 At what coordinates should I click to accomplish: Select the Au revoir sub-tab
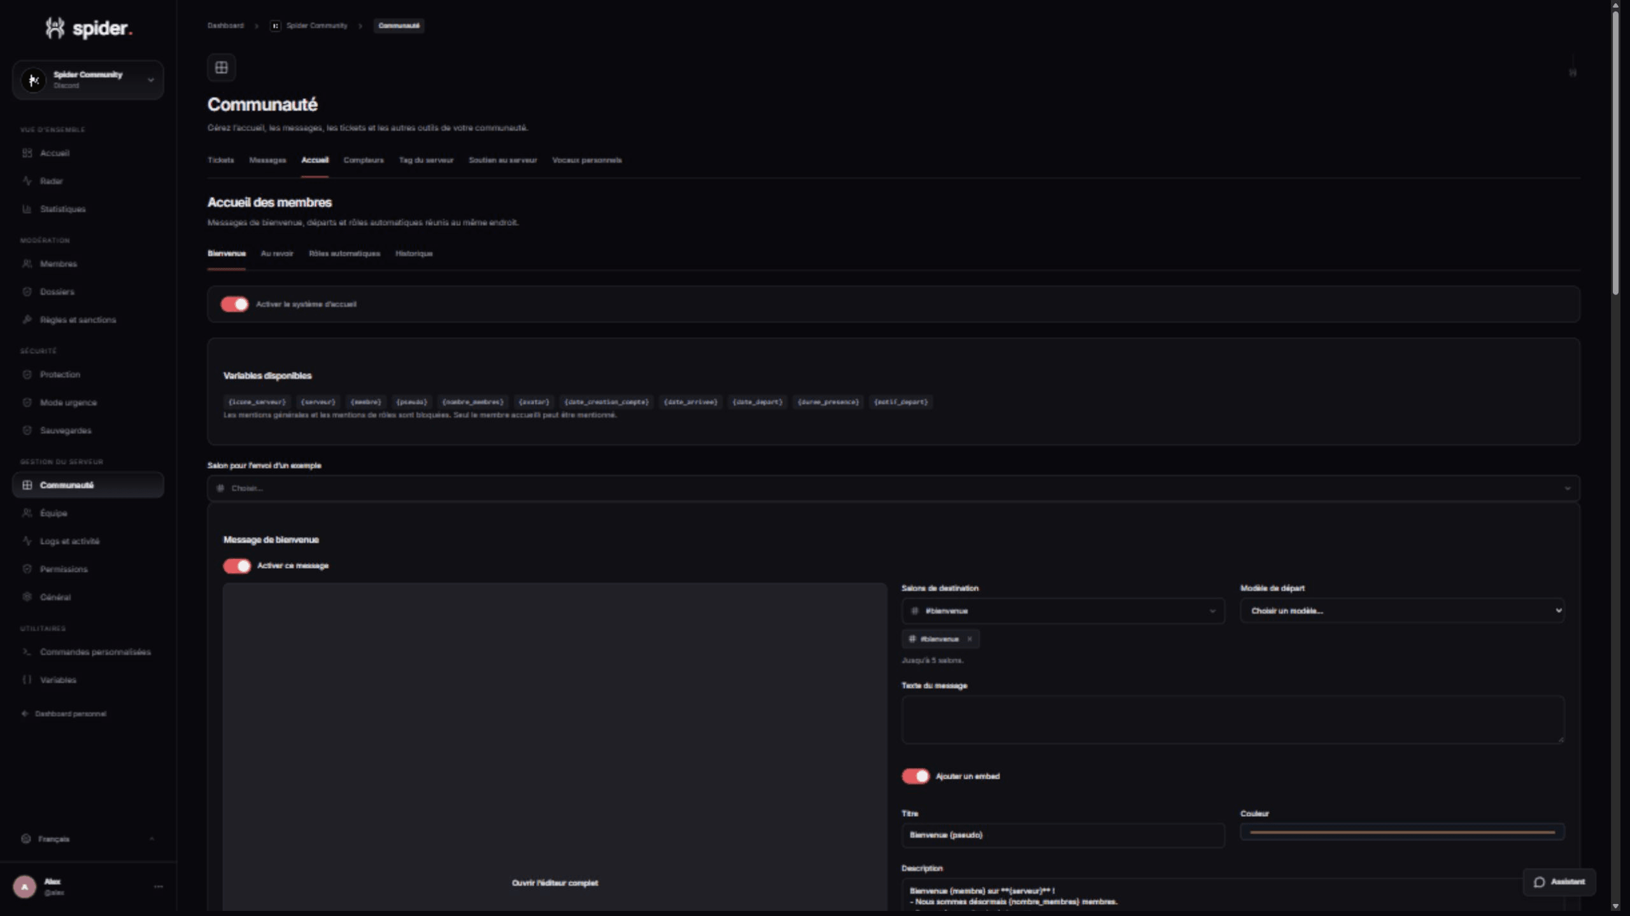point(277,254)
